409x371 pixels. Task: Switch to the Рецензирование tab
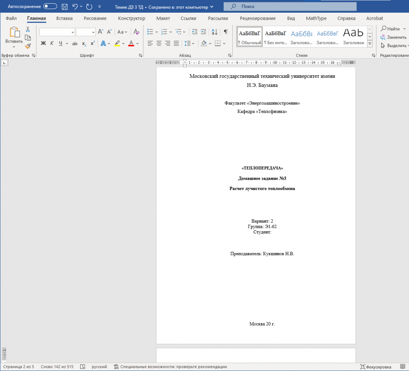coord(257,18)
